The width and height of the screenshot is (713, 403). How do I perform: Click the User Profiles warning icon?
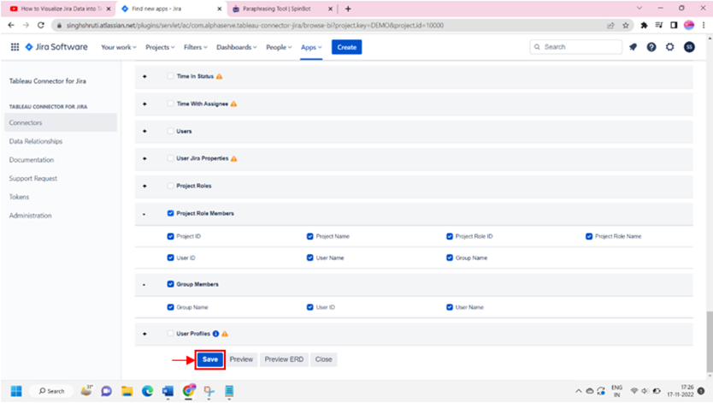tap(225, 334)
